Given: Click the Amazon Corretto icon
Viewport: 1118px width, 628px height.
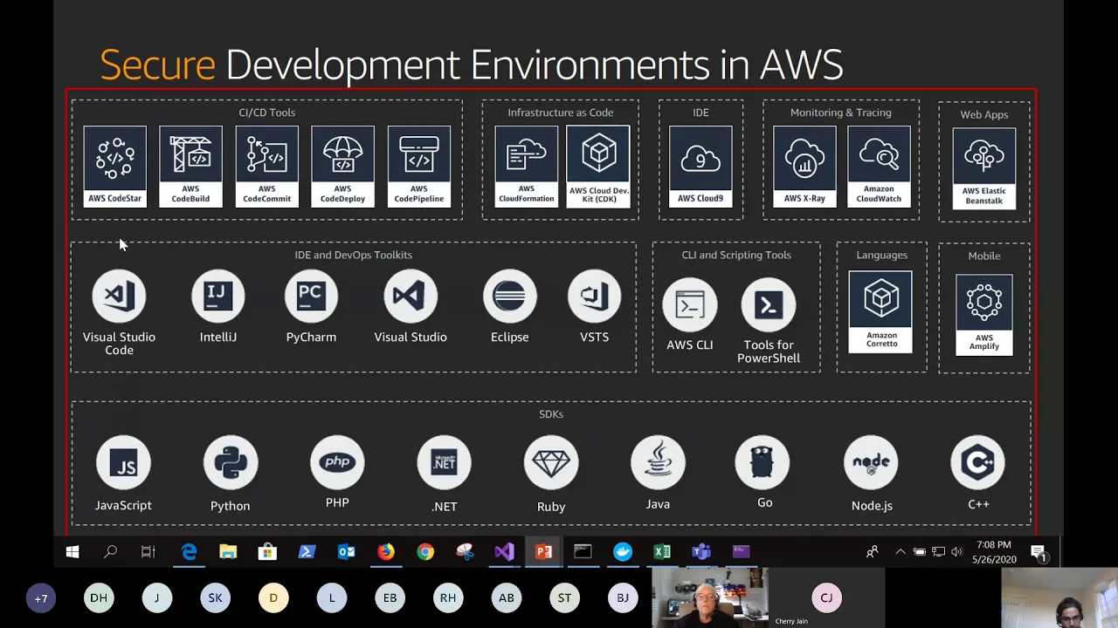Looking at the screenshot, I should point(880,311).
